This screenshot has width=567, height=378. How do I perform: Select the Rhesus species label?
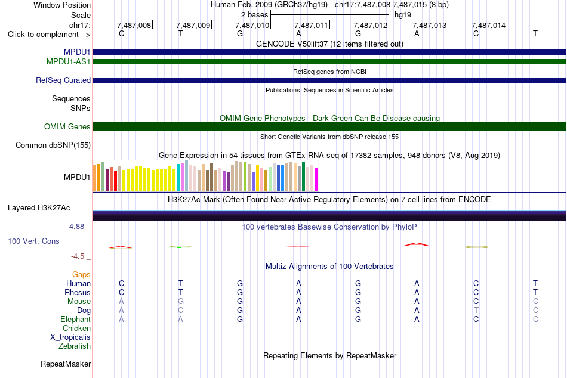(78, 292)
